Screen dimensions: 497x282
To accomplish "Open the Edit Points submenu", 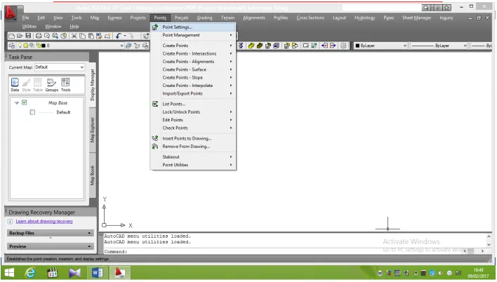I will tap(193, 120).
